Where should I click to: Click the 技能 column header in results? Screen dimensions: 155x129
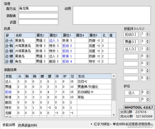pos(11,76)
